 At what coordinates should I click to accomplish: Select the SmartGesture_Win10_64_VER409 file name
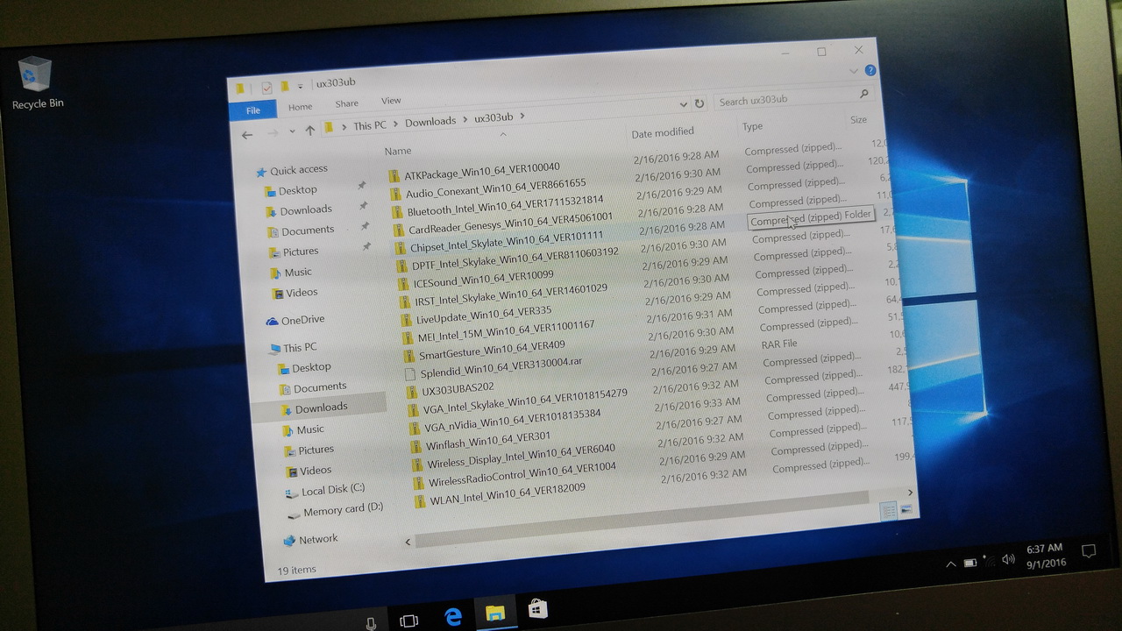[492, 350]
